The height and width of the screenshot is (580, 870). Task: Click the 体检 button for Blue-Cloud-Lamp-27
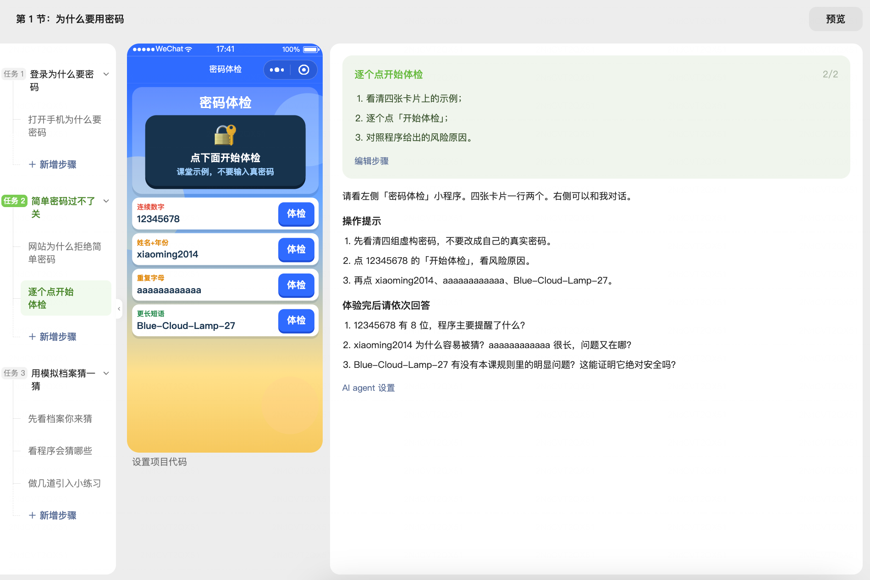[x=296, y=320]
